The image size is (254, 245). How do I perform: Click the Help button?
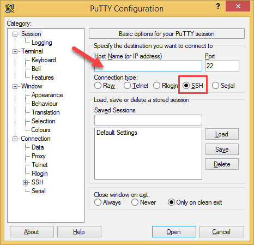click(79, 232)
